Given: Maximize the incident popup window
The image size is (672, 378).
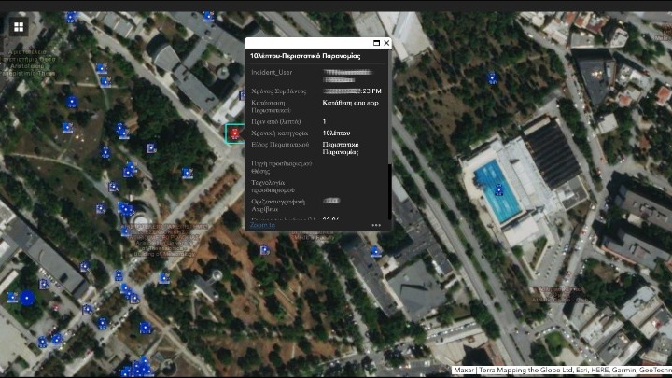Looking at the screenshot, I should [376, 43].
